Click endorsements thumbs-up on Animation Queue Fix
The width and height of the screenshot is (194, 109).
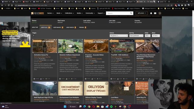coord(41,79)
